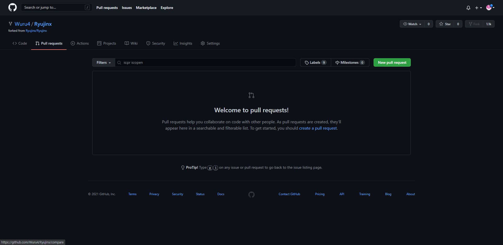
Task: Star the repository
Action: click(x=445, y=24)
